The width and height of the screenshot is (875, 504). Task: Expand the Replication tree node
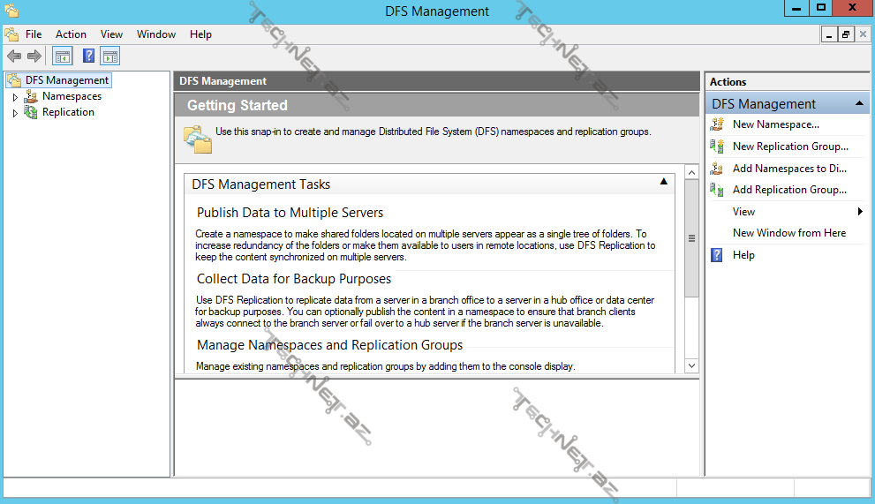(x=15, y=113)
